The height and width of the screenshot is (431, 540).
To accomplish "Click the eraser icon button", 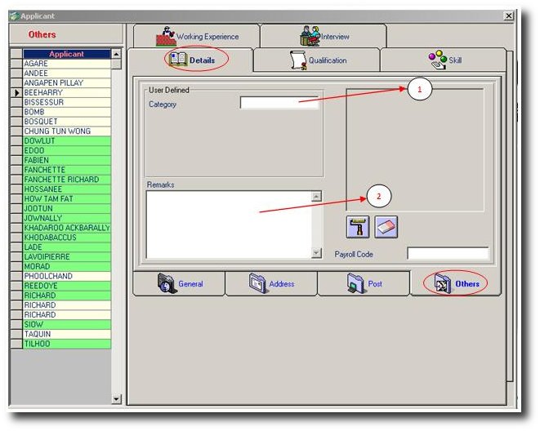I will point(386,228).
